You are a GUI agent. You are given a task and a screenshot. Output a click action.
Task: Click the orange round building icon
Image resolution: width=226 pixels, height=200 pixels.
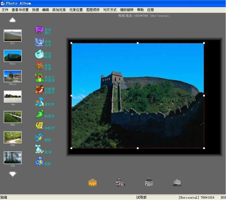tap(93, 182)
